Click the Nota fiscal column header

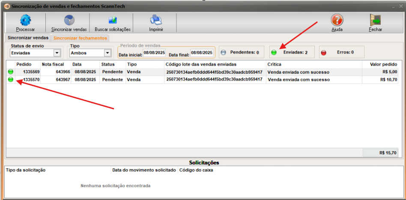click(x=53, y=64)
